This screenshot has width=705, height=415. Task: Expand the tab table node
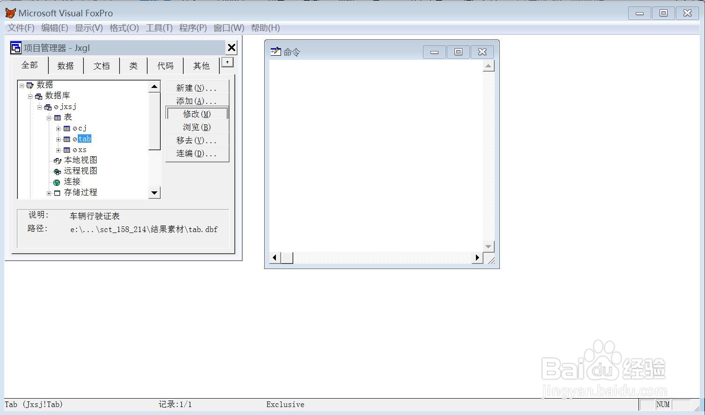pyautogui.click(x=59, y=139)
